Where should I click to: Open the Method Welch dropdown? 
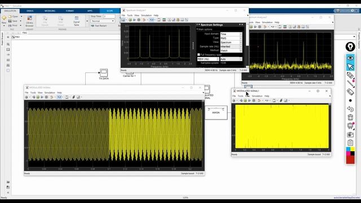click(231, 51)
